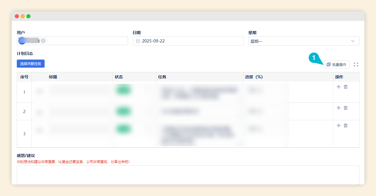The height and width of the screenshot is (196, 376).
Task: Delete row 3 using trash icon
Action: (x=346, y=125)
